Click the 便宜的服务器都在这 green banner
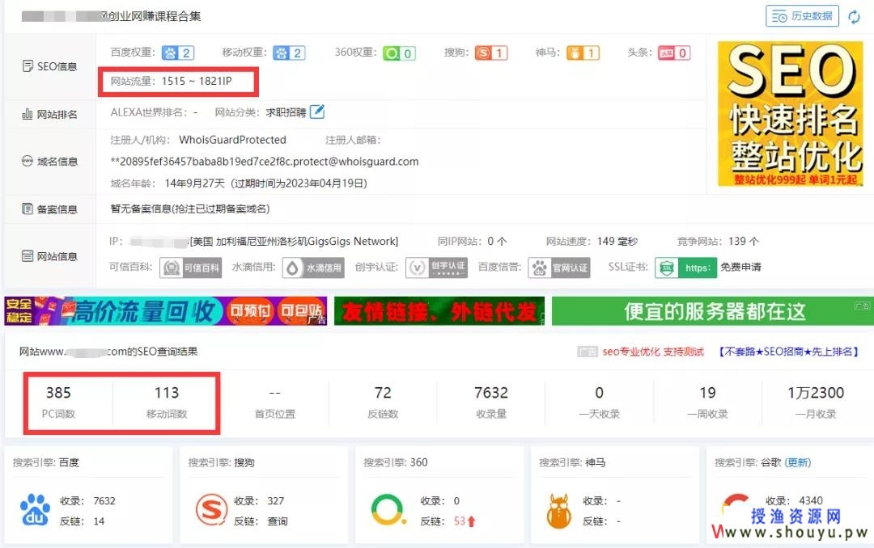 point(712,311)
